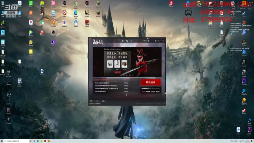Viewport: 254px width, 143px height.
Task: Click the Naraka Bladepoint logo in launcher
Action: tap(98, 42)
